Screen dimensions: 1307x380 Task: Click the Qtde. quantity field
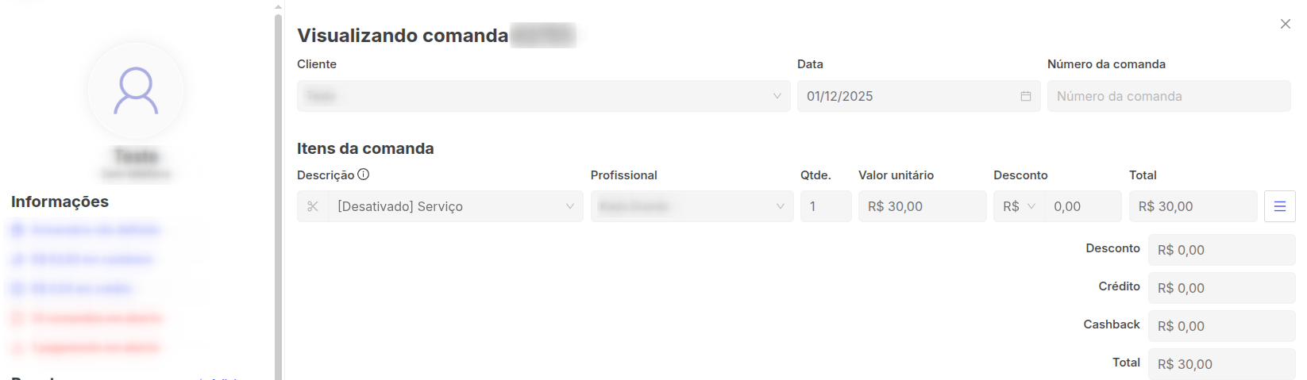[825, 206]
